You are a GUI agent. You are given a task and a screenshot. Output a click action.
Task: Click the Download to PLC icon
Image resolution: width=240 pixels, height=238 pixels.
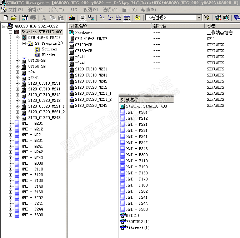click(x=72, y=18)
